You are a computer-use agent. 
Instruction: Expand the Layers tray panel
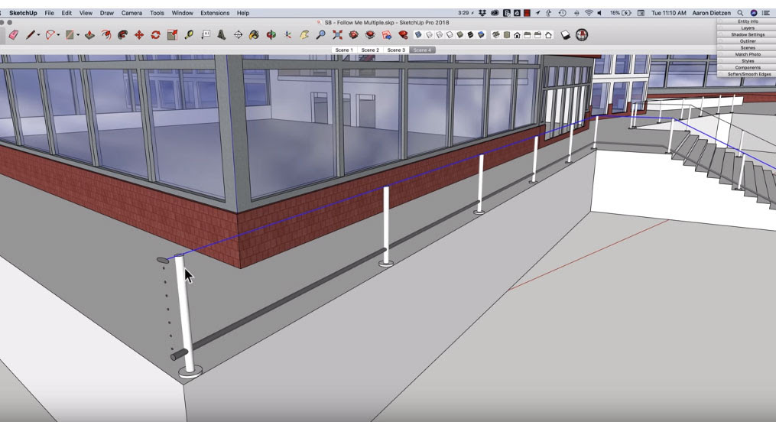pyautogui.click(x=747, y=28)
